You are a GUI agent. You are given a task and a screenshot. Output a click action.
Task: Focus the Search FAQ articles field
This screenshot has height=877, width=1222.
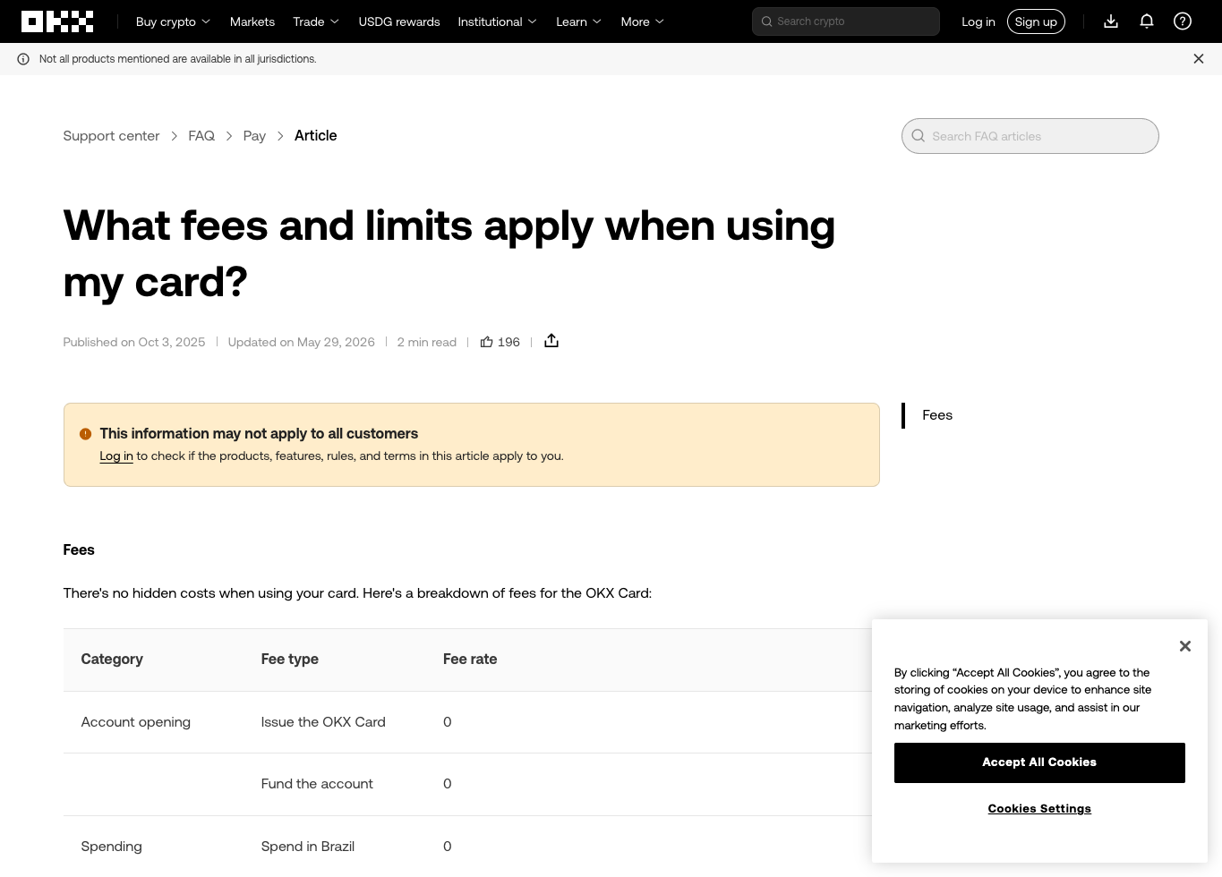[x=1030, y=136]
